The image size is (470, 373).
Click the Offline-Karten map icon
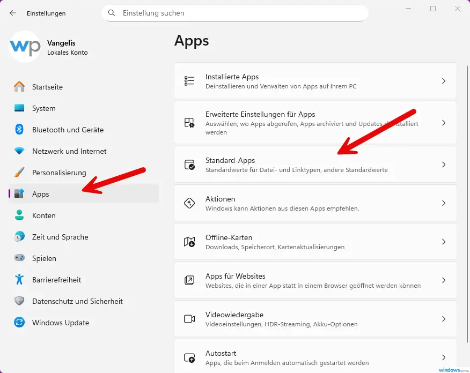[x=189, y=241]
